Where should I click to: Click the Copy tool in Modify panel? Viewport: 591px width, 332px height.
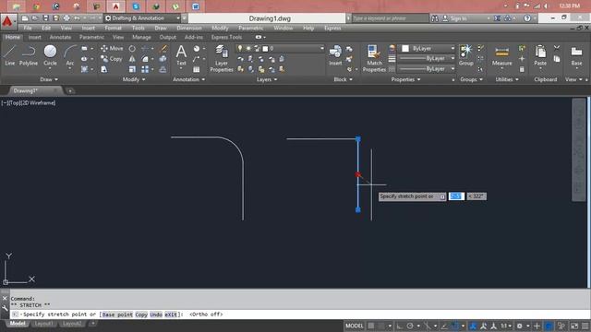[x=112, y=59]
